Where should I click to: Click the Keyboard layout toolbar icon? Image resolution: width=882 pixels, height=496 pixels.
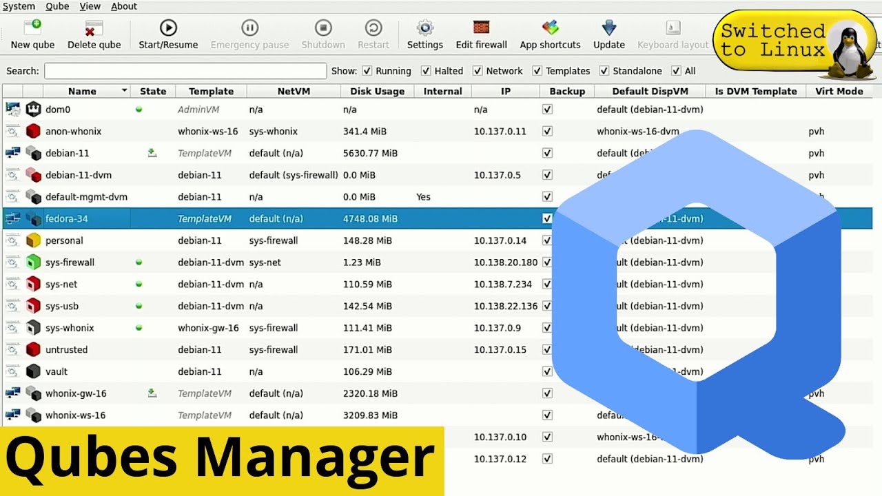click(x=673, y=28)
